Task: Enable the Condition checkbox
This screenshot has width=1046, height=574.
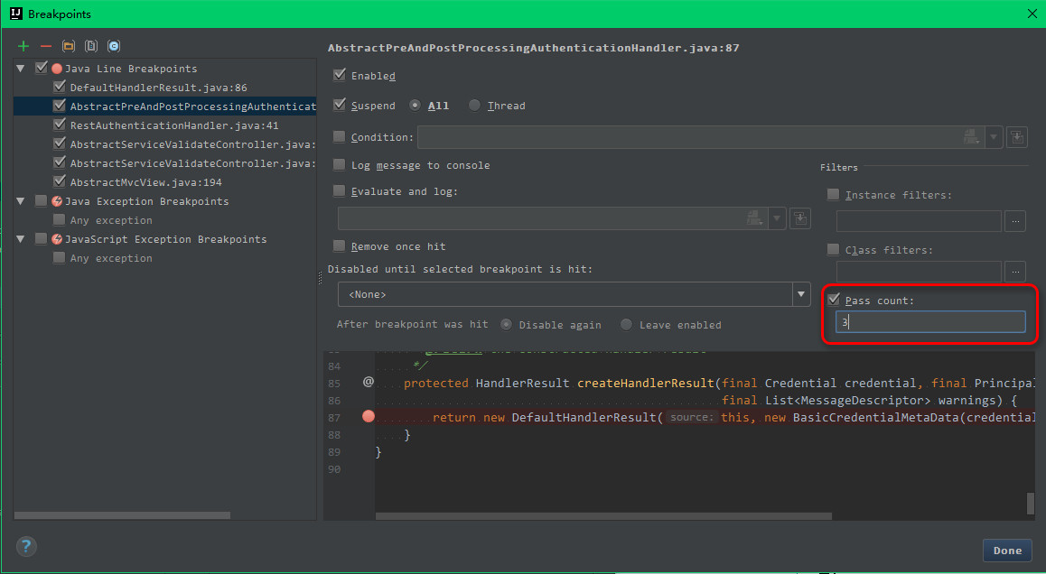Action: 339,135
